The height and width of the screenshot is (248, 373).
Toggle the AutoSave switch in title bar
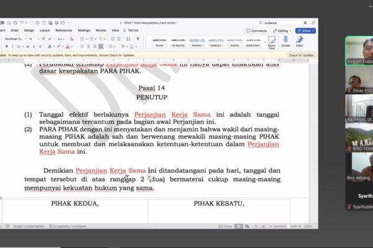point(2,23)
